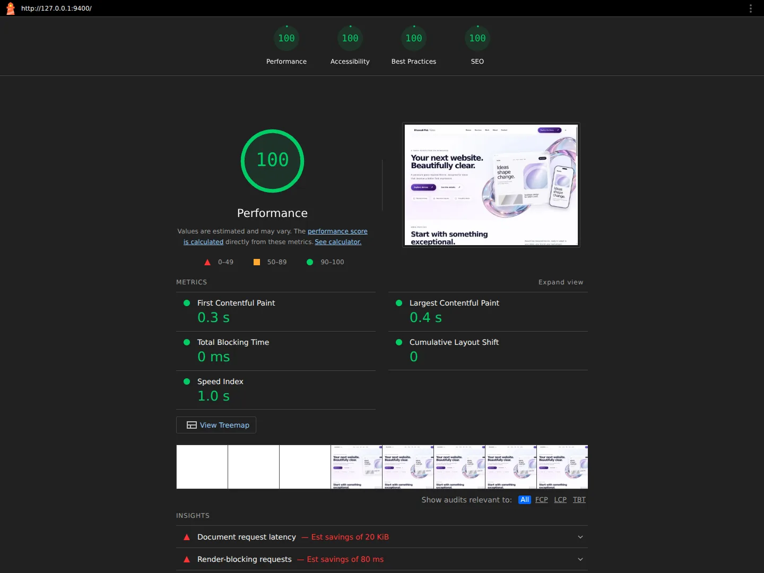Click the Speed Index value 1.0 s
764x573 pixels.
click(x=214, y=396)
